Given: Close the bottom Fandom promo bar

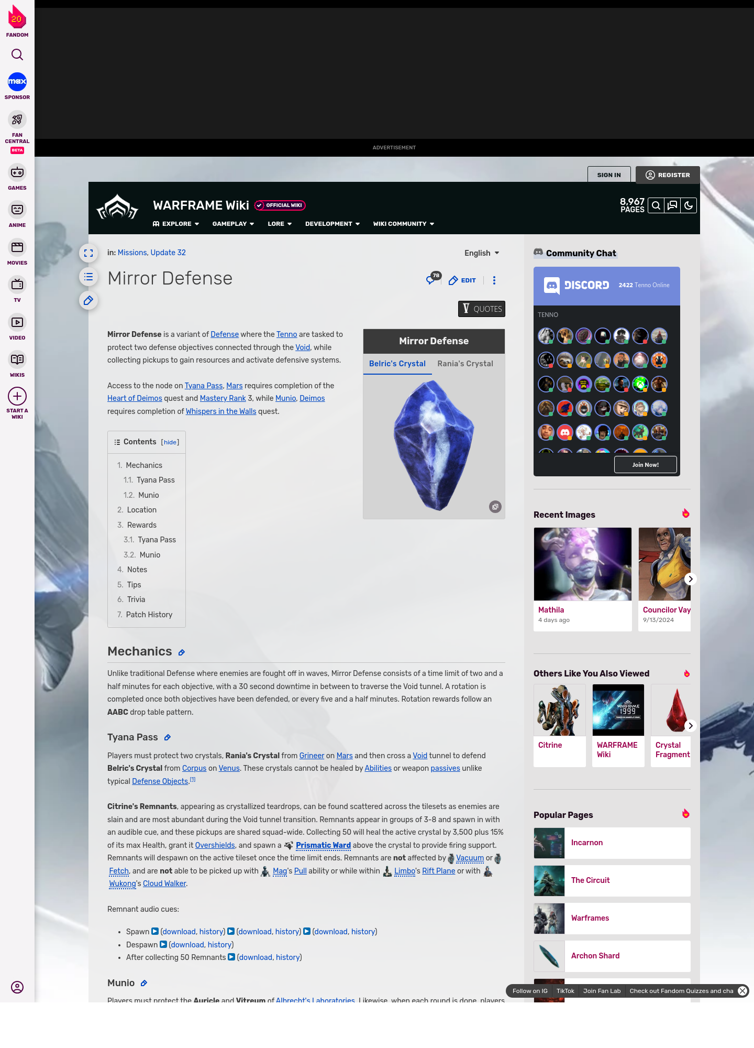Looking at the screenshot, I should [742, 991].
